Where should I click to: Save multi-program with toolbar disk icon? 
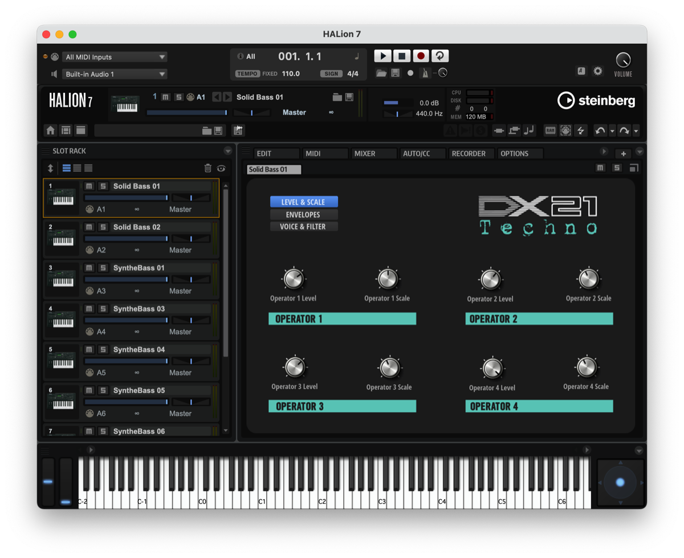pyautogui.click(x=218, y=131)
